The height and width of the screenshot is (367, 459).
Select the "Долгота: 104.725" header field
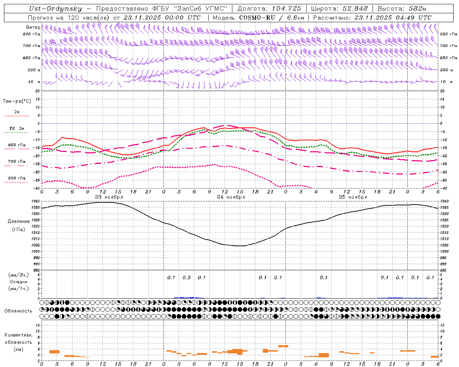click(269, 9)
